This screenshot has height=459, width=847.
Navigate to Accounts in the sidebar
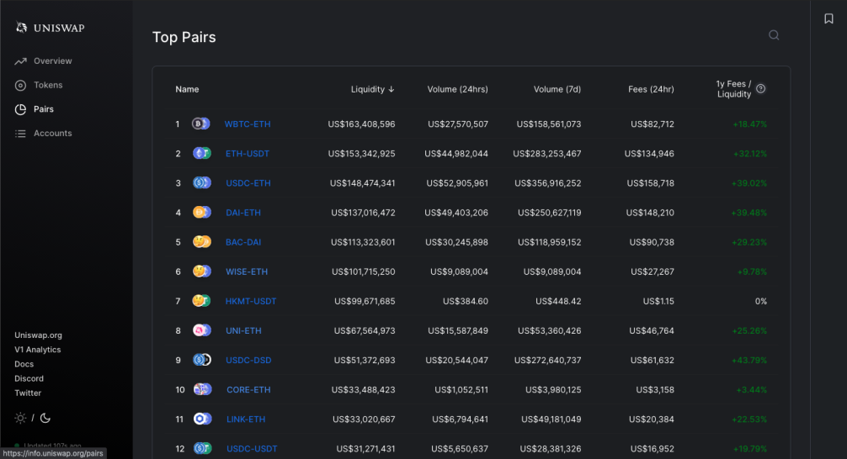52,133
